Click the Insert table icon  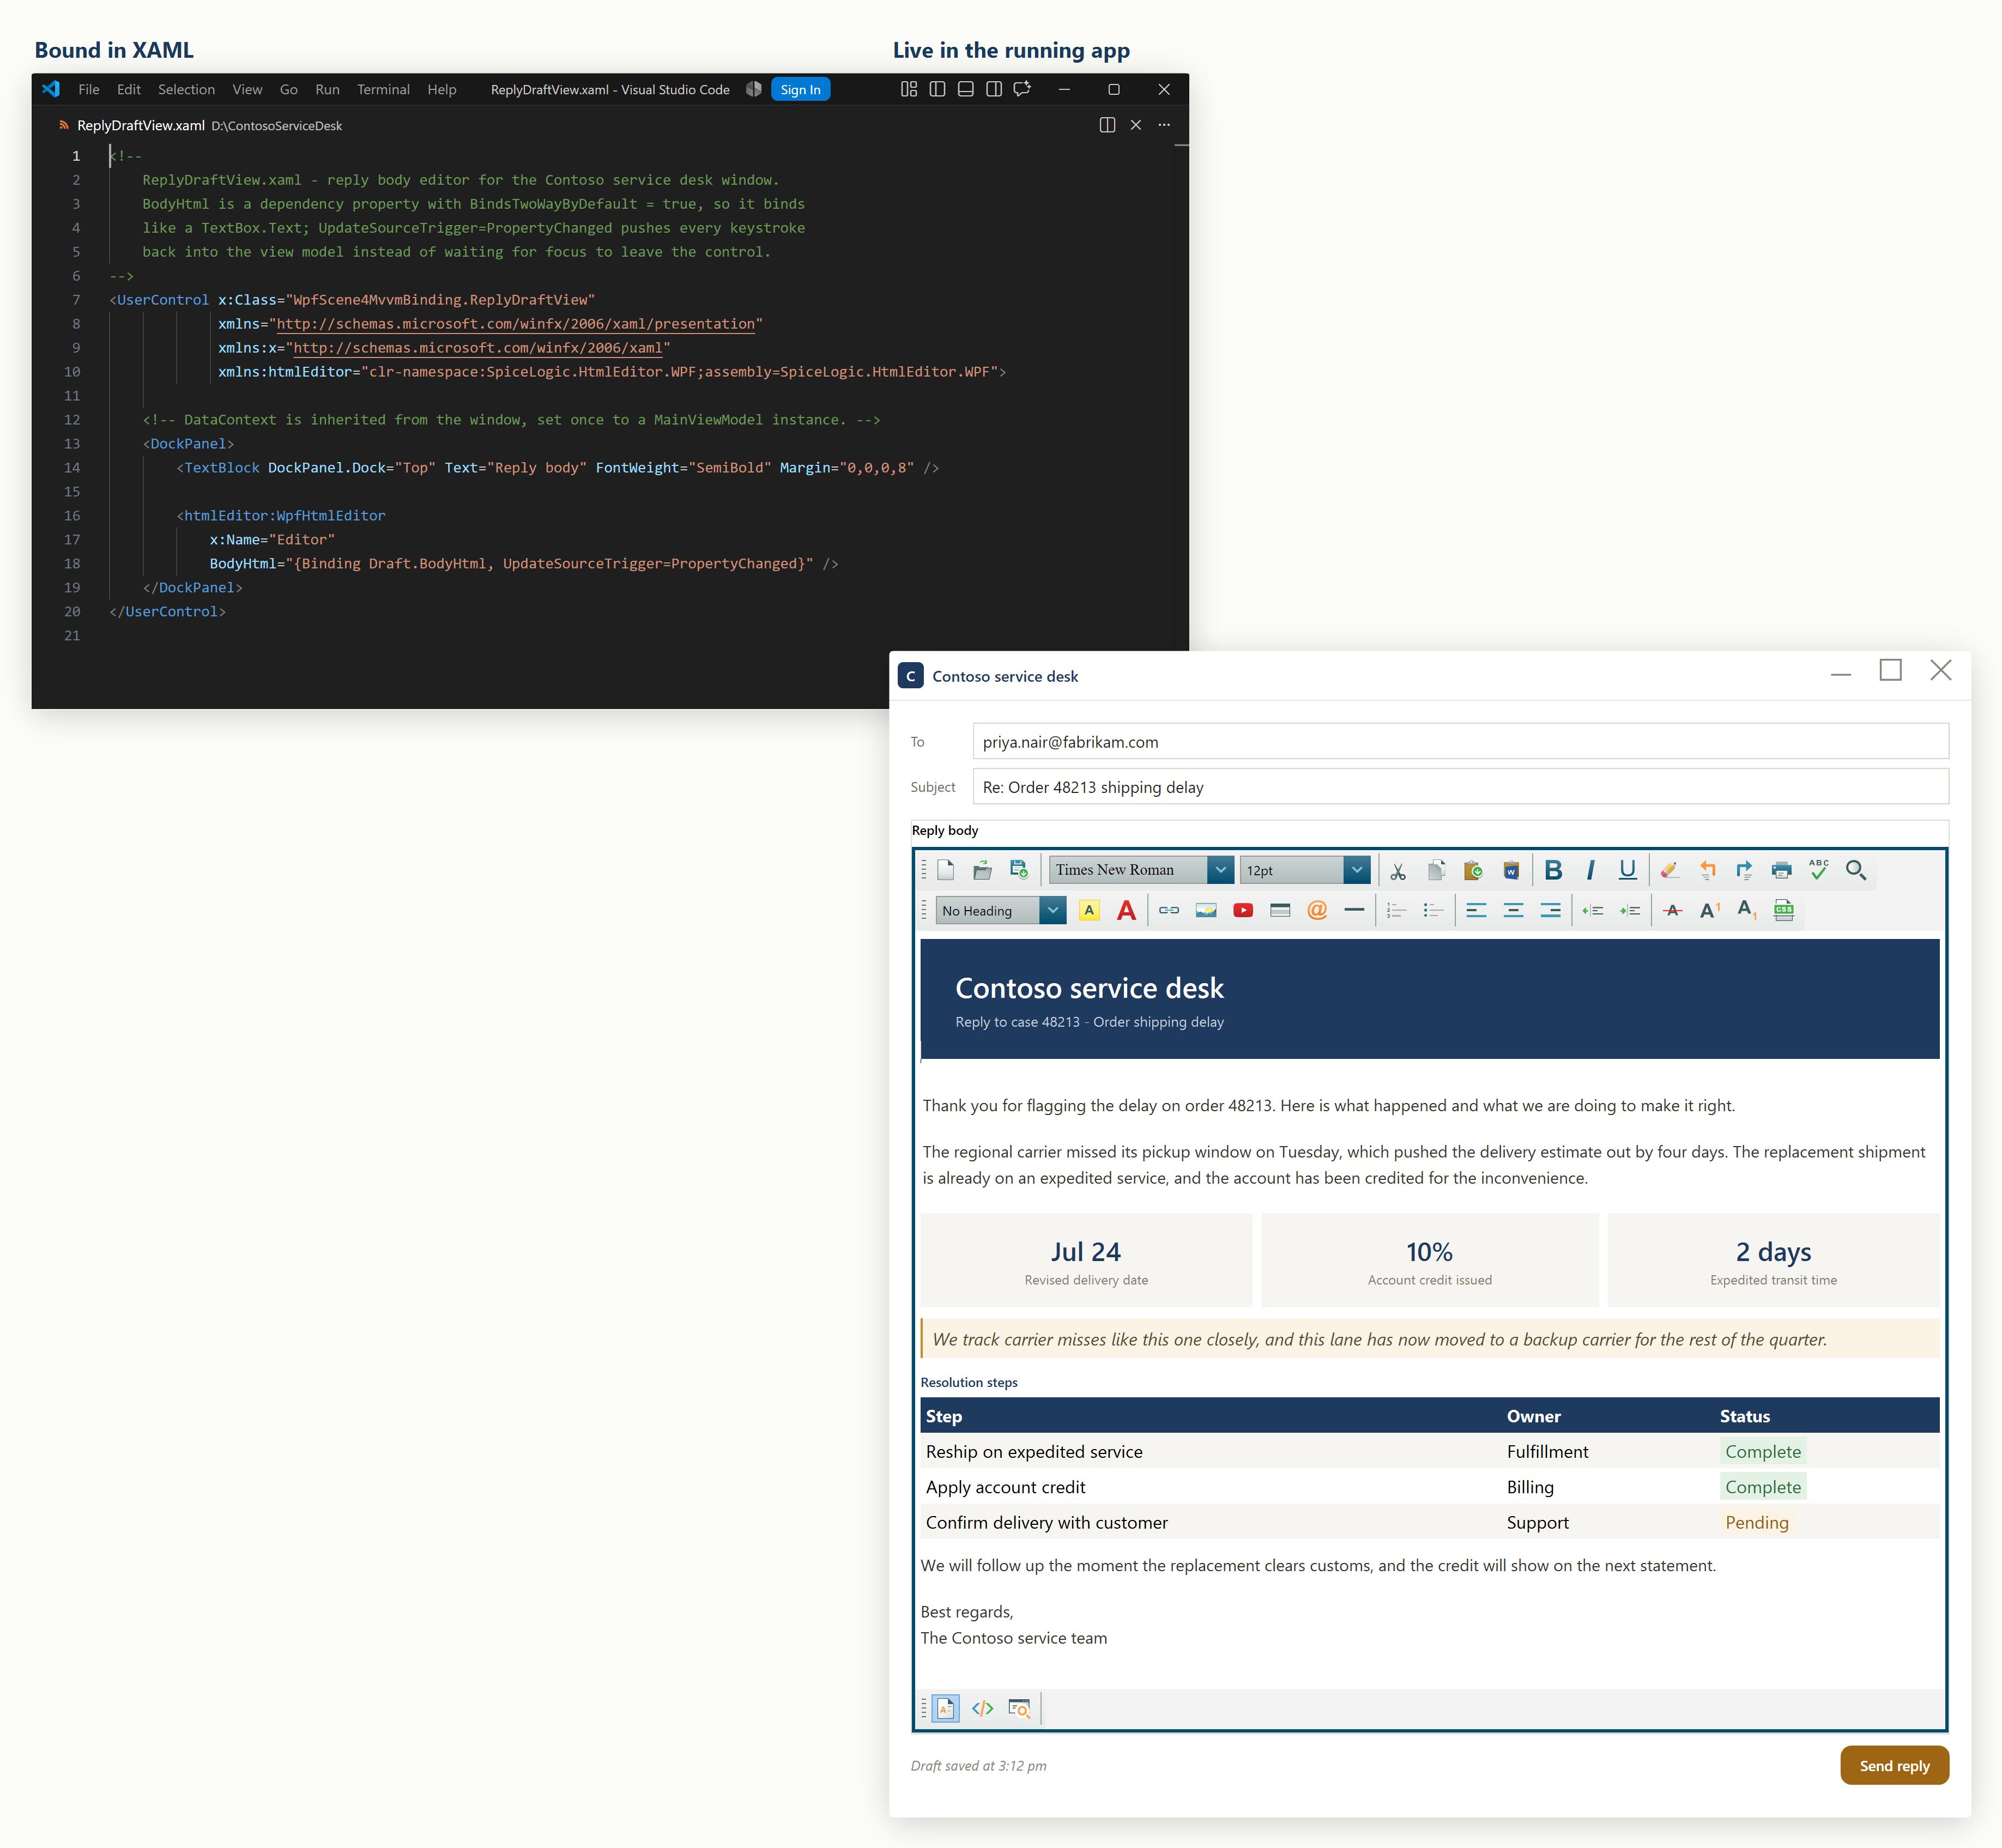pyautogui.click(x=1280, y=910)
